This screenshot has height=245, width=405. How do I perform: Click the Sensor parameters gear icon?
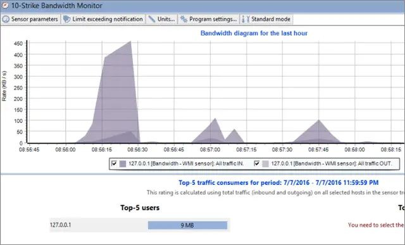coord(6,19)
